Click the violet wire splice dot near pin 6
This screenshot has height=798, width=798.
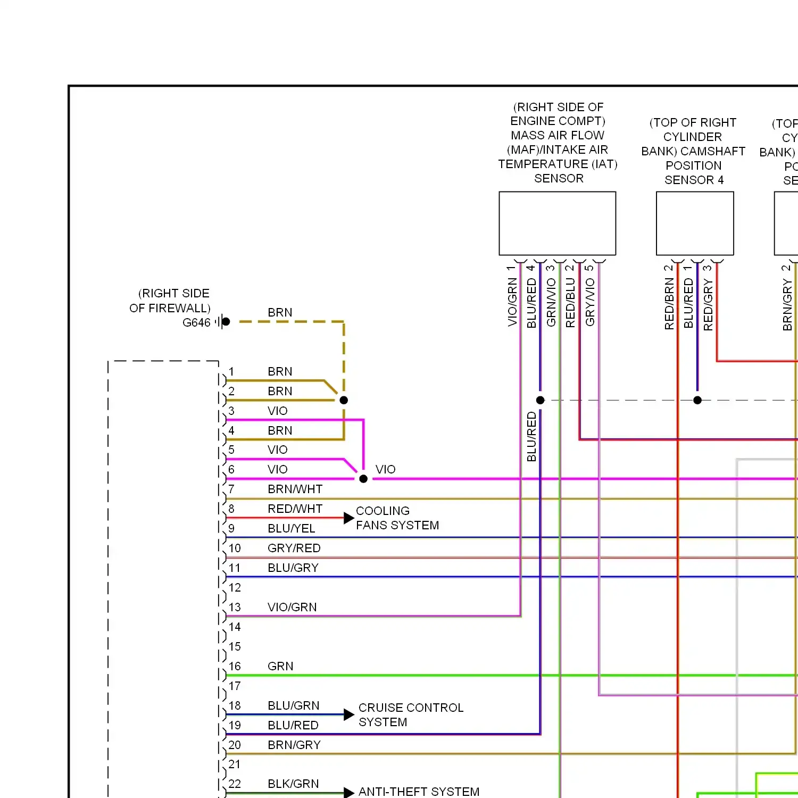(363, 479)
